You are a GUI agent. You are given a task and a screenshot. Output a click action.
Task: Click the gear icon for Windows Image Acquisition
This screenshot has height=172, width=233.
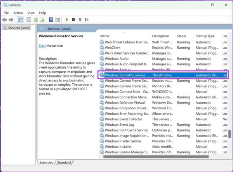pos(102,135)
